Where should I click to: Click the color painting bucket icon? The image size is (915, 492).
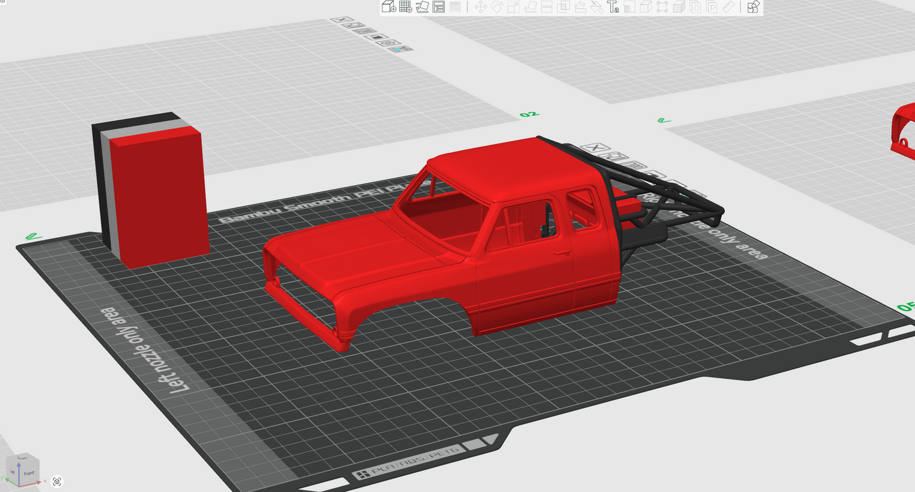(596, 7)
